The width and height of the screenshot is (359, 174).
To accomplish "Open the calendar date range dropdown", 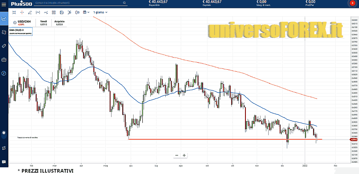I will coord(86,13).
